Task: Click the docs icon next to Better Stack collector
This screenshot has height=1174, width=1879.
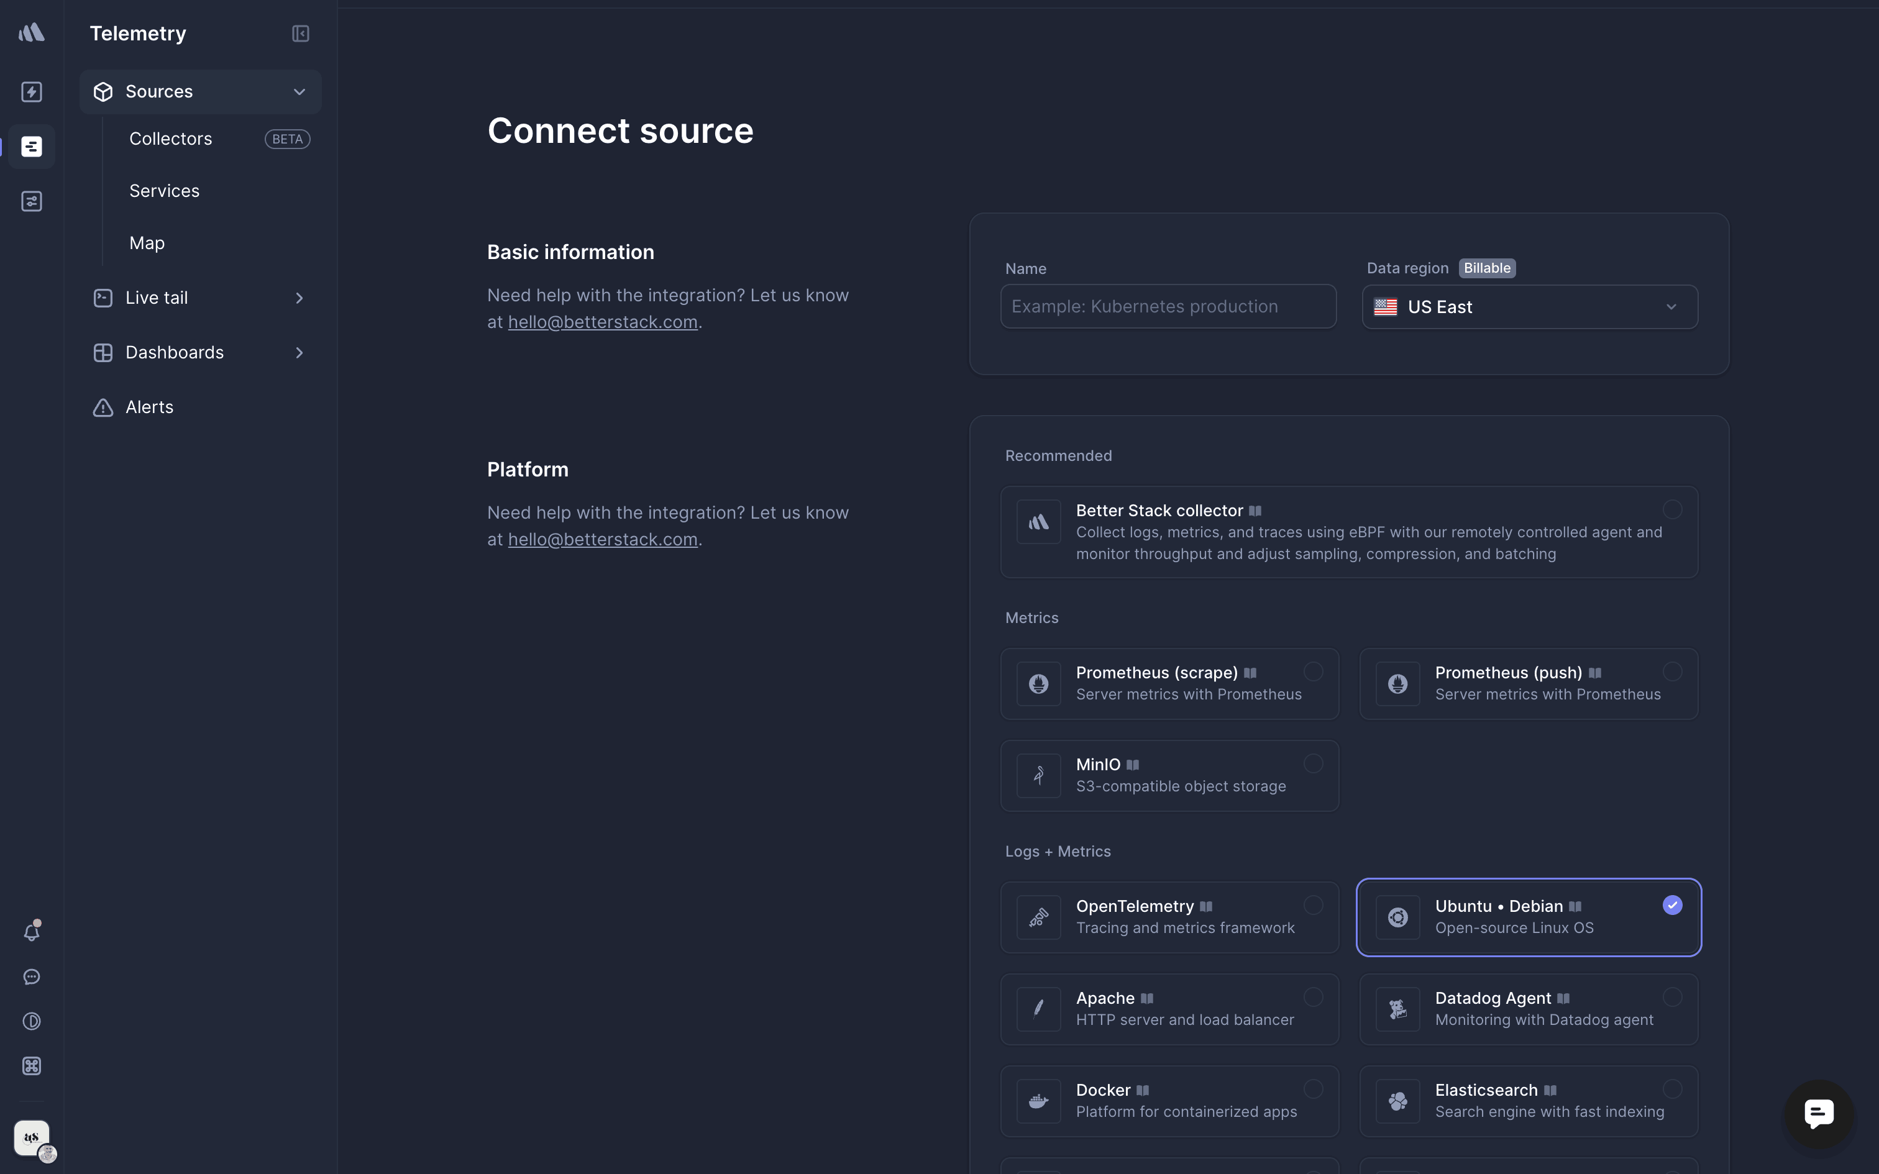Action: (x=1255, y=511)
